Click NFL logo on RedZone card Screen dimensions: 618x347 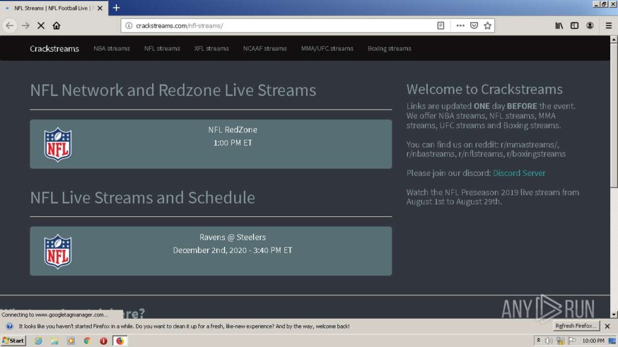[58, 145]
